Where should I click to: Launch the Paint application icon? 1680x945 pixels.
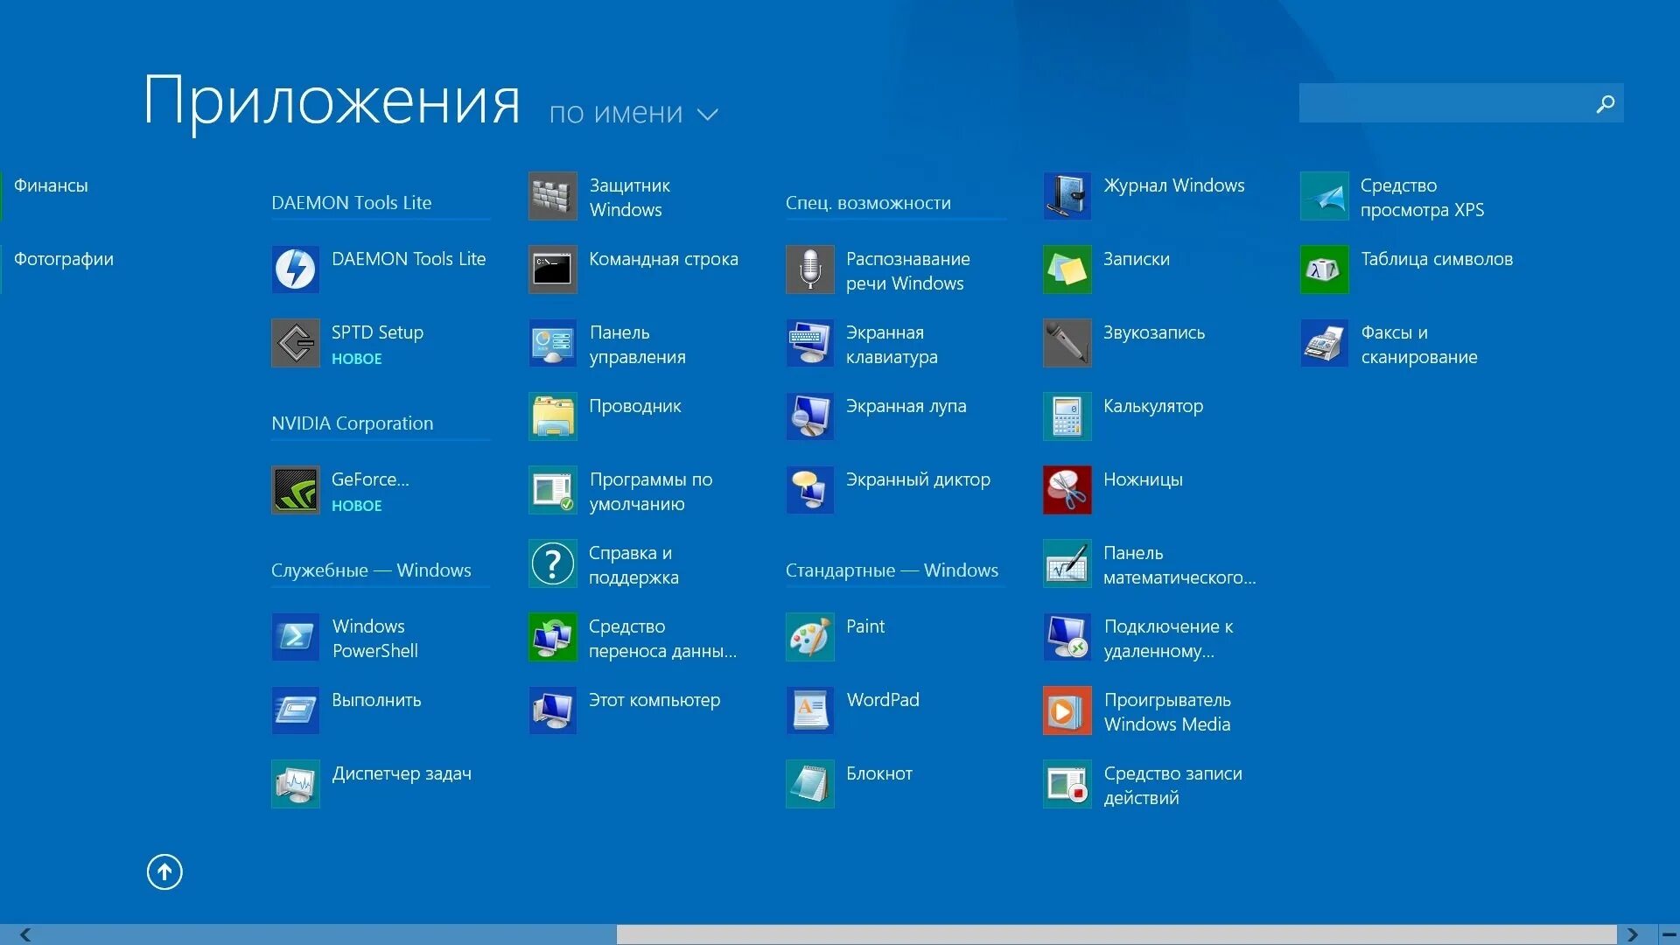pos(809,636)
